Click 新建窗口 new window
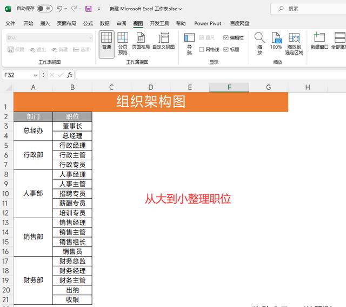Viewport: 346px width, 307px height. click(x=320, y=41)
